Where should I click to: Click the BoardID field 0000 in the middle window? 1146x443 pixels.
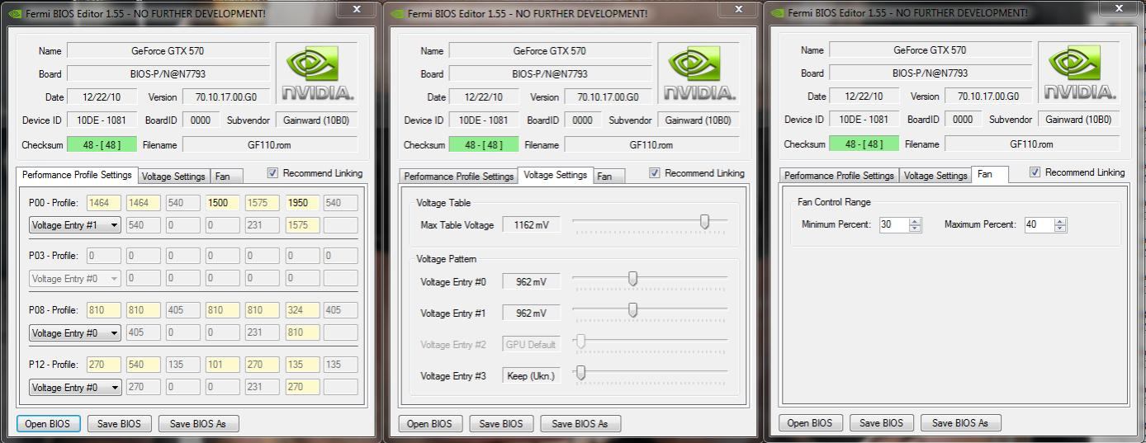(583, 120)
